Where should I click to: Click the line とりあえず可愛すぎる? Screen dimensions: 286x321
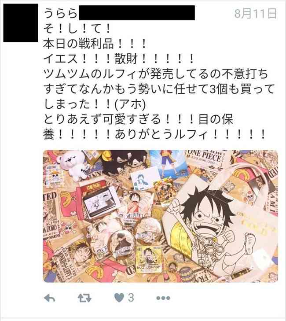tap(138, 119)
